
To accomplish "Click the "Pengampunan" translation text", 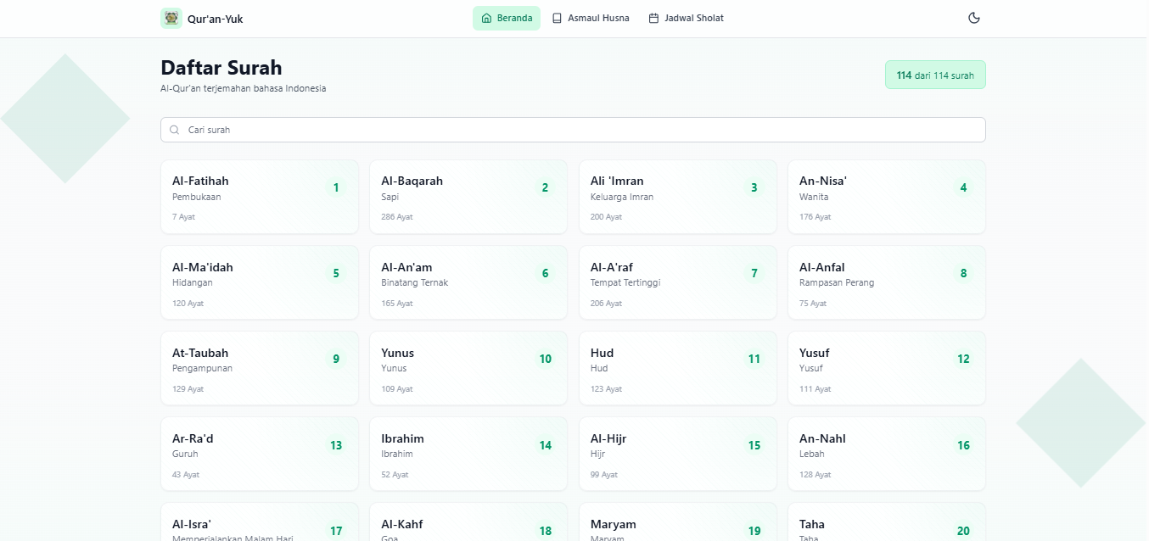I will [x=202, y=368].
